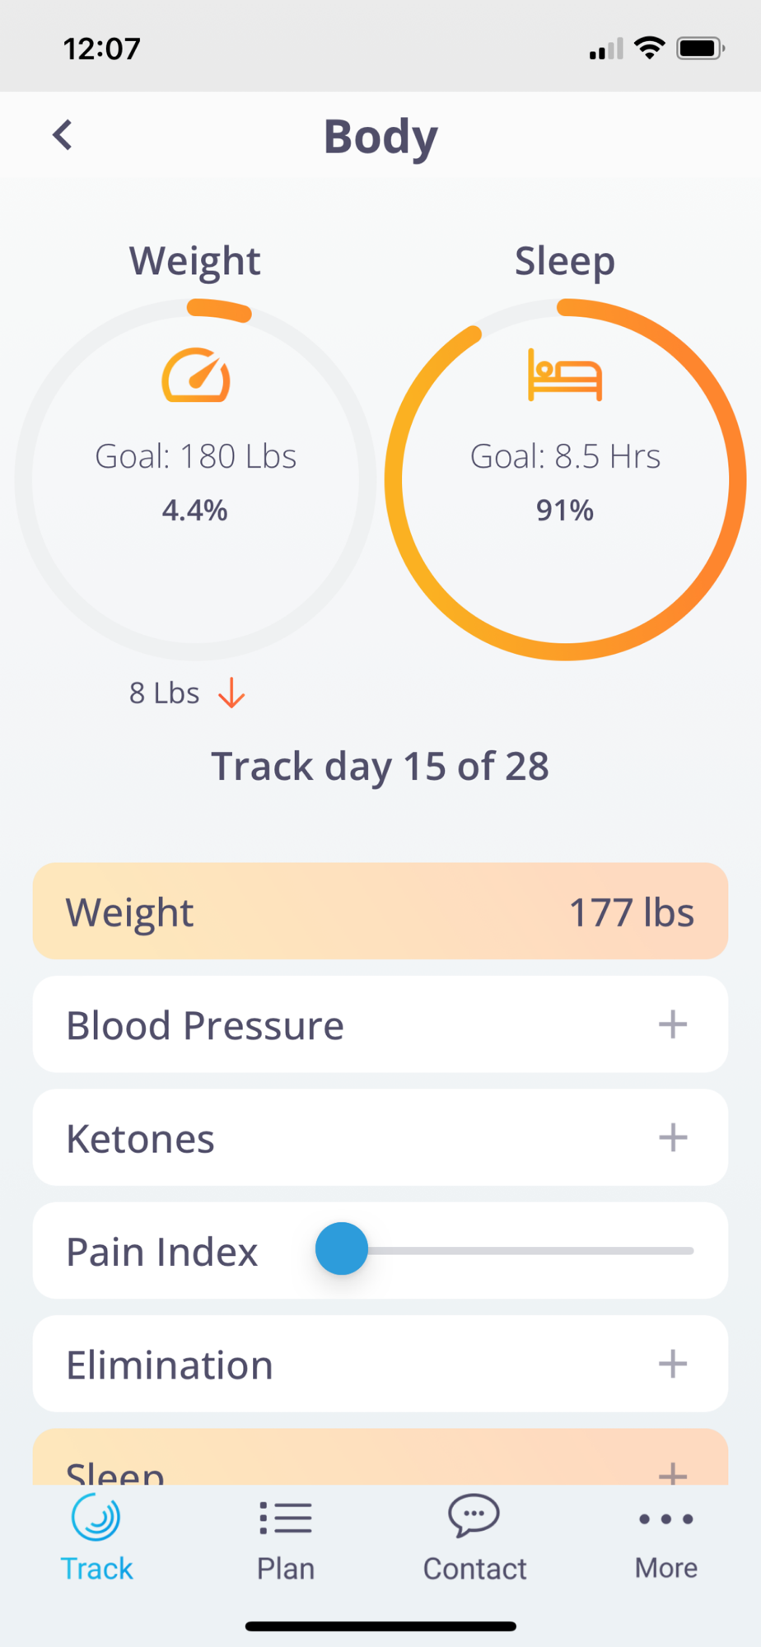Tap the Track radar icon
This screenshot has height=1647, width=761.
[x=96, y=1517]
